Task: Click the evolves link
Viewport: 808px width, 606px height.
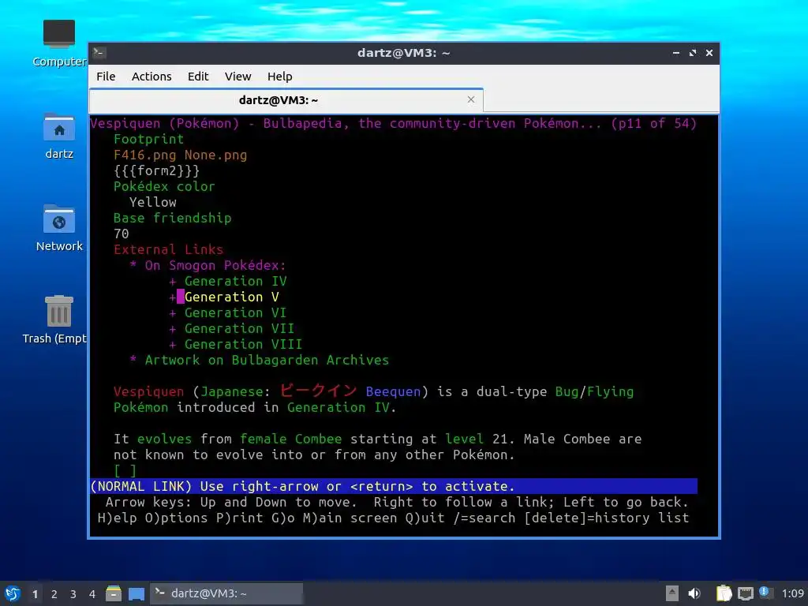Action: [164, 439]
